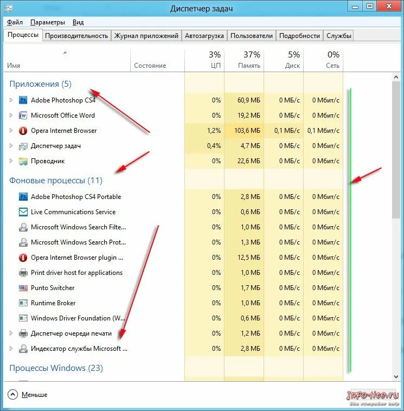Image resolution: width=404 pixels, height=411 pixels.
Task: Switch to the Журнал приложений tab
Action: tap(146, 36)
